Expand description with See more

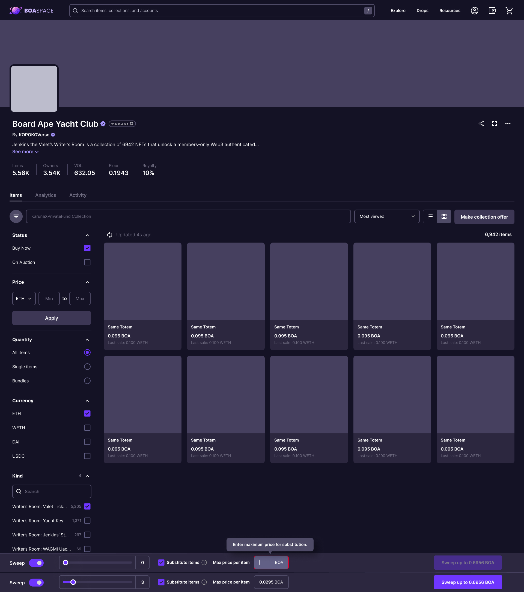(x=25, y=152)
